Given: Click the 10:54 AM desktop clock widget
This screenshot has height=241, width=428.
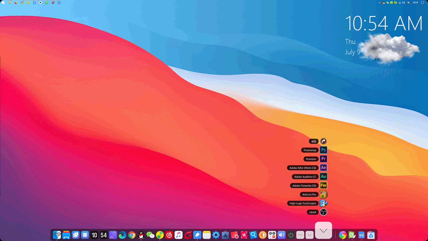Looking at the screenshot, I should [x=384, y=24].
